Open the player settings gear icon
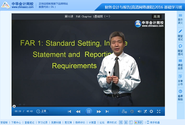This screenshot has width=185, height=125. coord(151,111)
